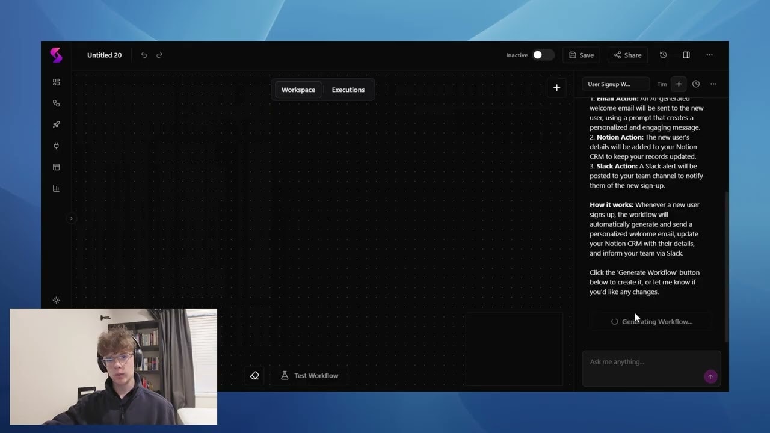The image size is (770, 433).
Task: Open the workflows nodes icon in sidebar
Action: (x=56, y=103)
